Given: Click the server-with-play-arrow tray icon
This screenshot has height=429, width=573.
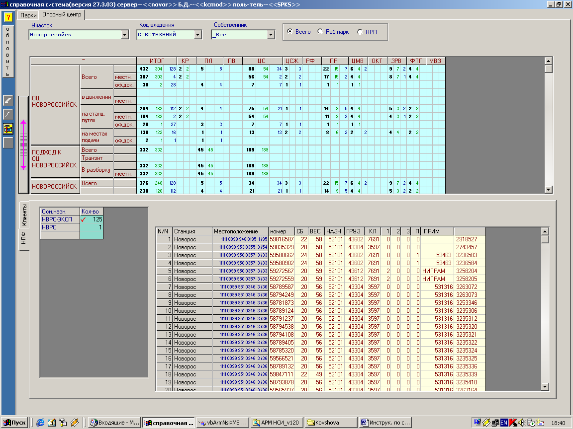Looking at the screenshot, I should [531, 423].
